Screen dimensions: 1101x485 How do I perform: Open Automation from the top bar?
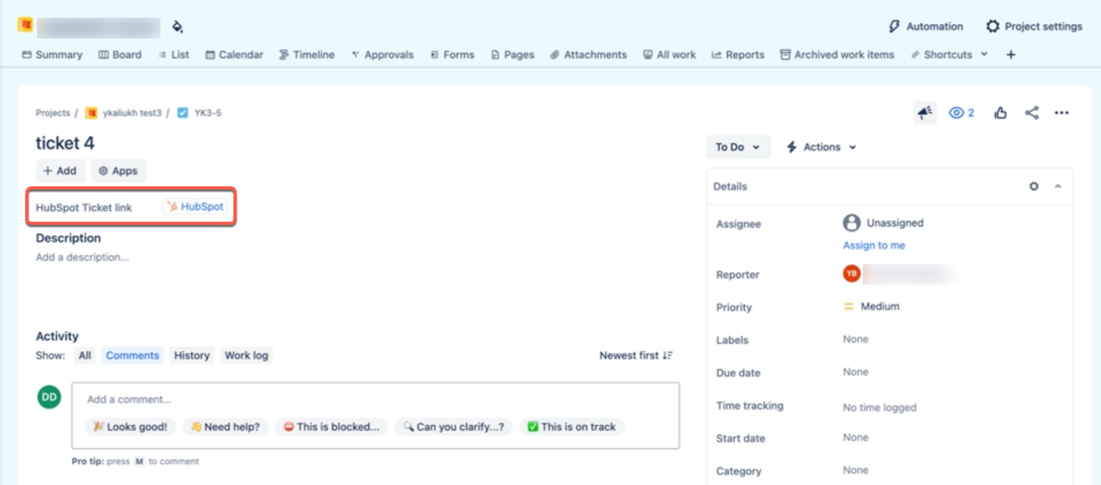pyautogui.click(x=926, y=26)
